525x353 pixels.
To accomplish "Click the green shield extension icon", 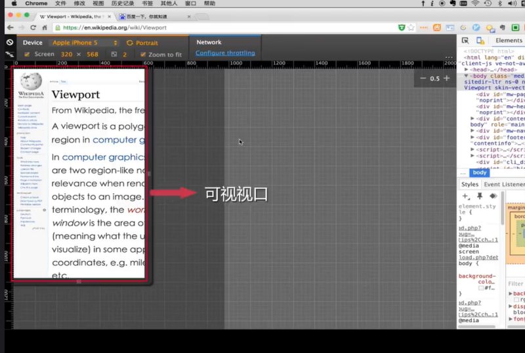I will point(402,28).
